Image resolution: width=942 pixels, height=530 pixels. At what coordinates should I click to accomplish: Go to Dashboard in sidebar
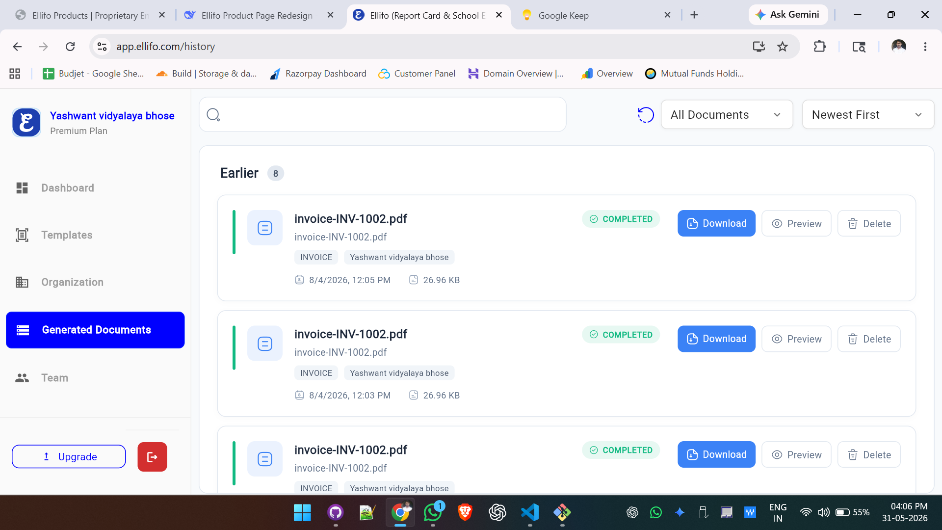point(68,188)
